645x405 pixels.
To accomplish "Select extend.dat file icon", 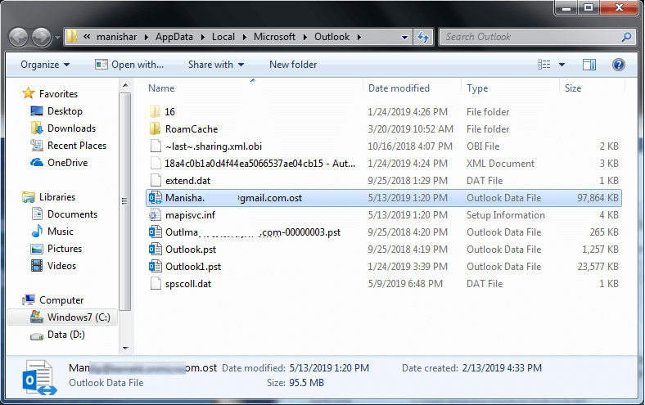I will point(156,181).
